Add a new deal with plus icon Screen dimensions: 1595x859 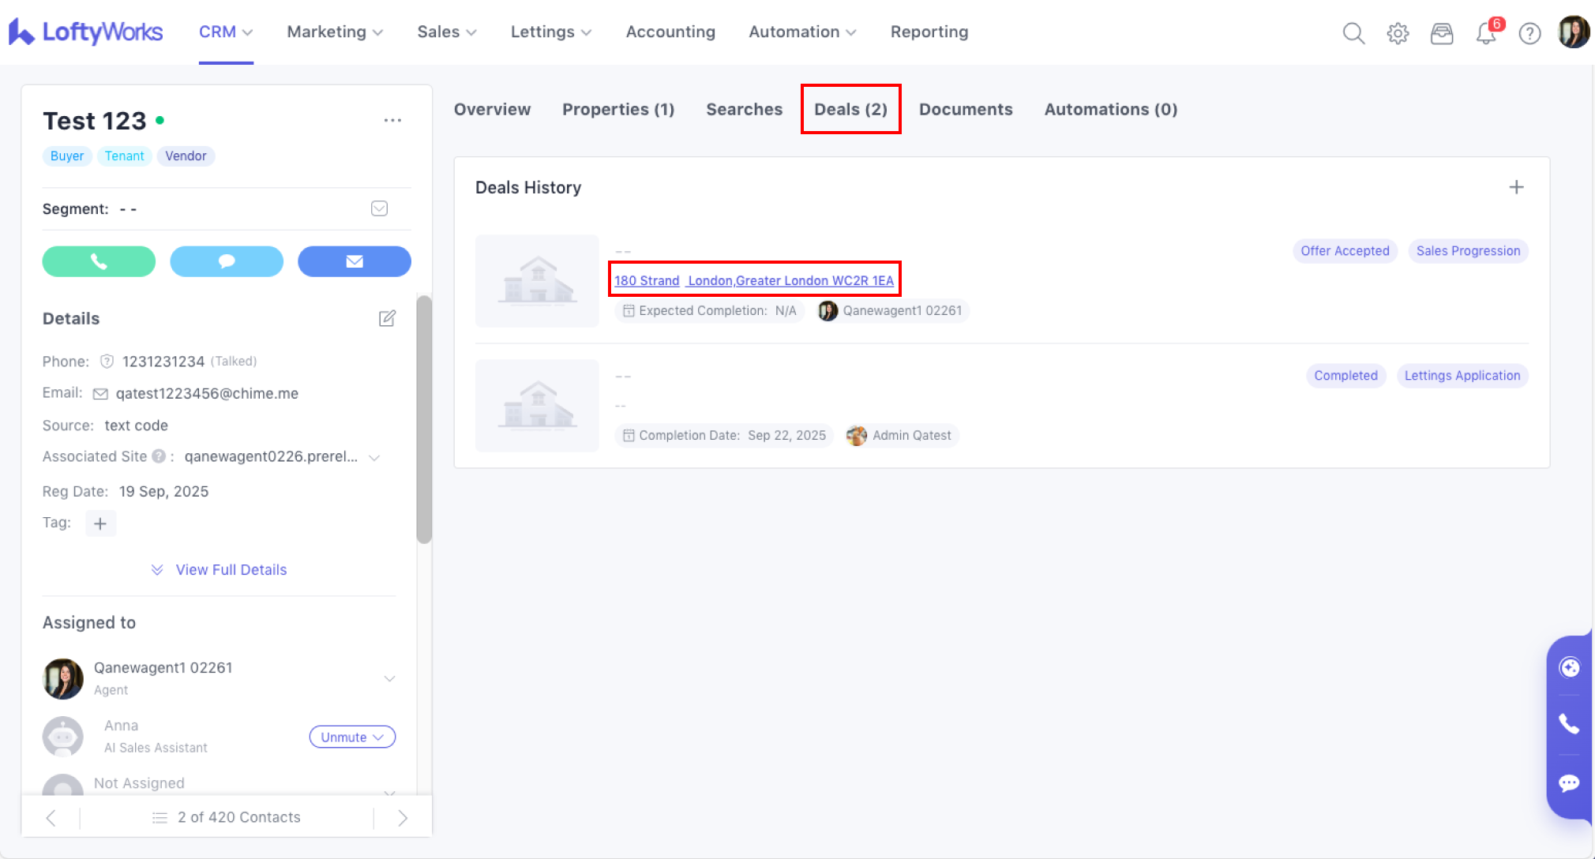click(x=1516, y=187)
